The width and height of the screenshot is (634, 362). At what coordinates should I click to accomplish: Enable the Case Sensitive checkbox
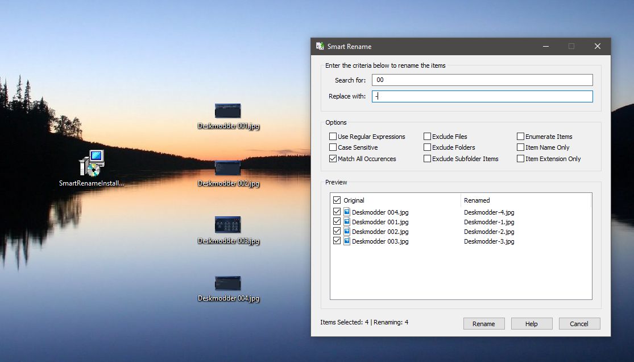pyautogui.click(x=333, y=147)
